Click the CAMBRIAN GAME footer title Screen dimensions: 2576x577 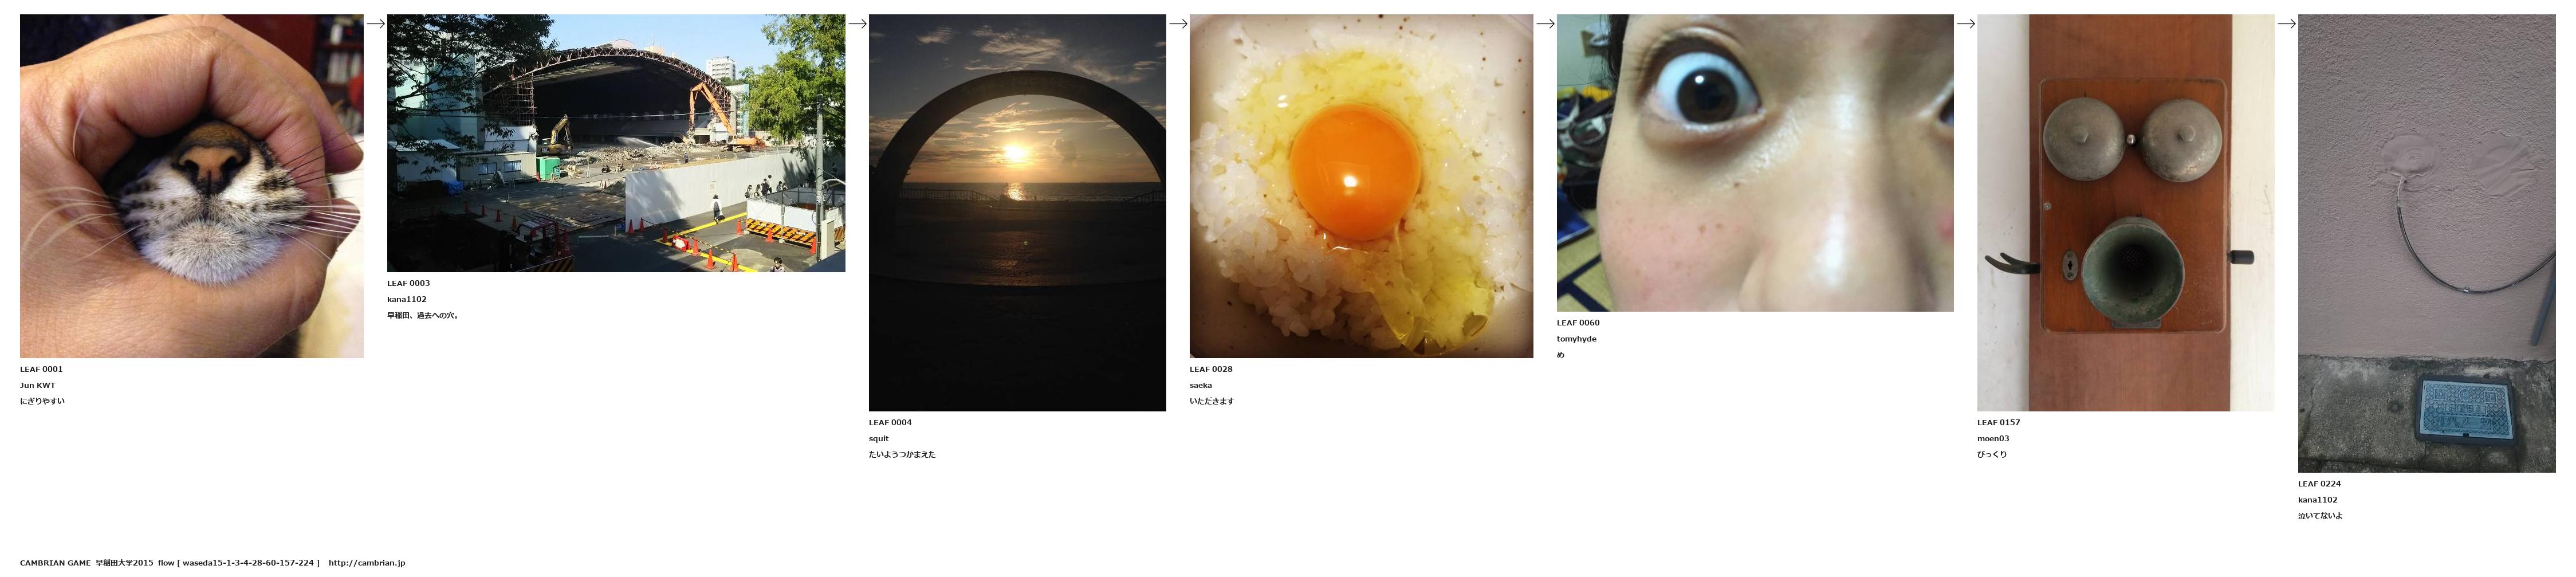pyautogui.click(x=55, y=563)
